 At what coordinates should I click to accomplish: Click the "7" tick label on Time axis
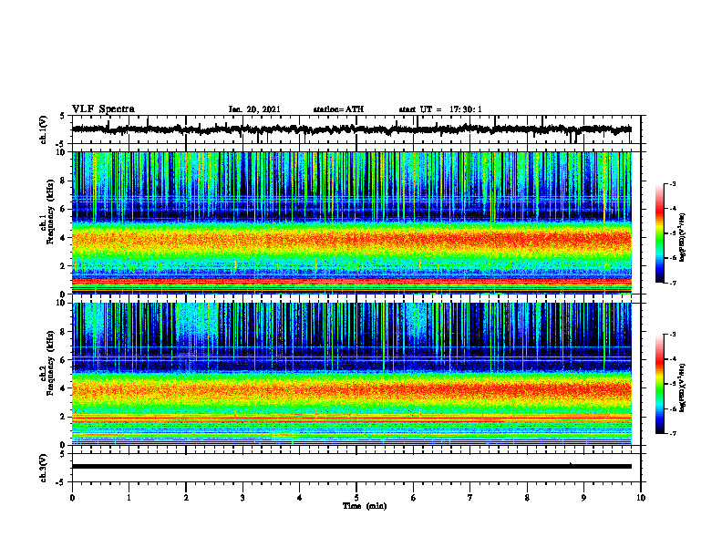coord(470,498)
